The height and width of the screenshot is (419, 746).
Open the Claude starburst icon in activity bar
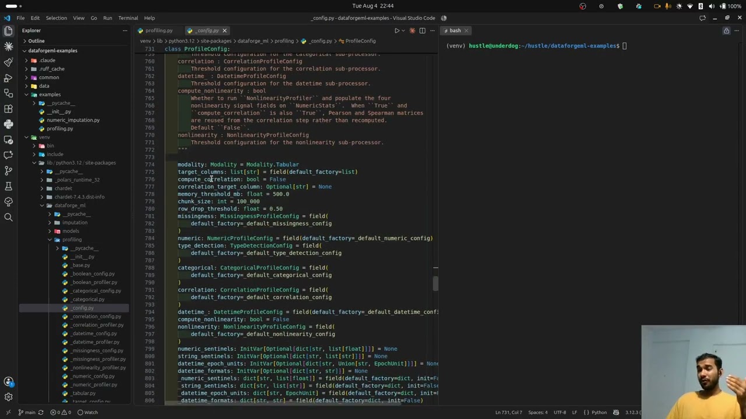point(8,47)
